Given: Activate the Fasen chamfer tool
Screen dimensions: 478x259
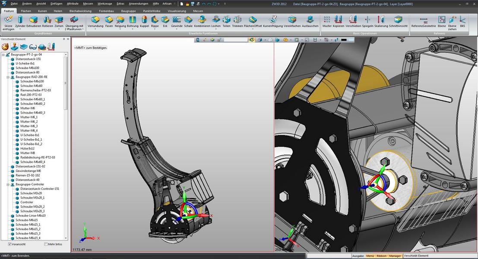Looking at the screenshot, I should point(109,22).
